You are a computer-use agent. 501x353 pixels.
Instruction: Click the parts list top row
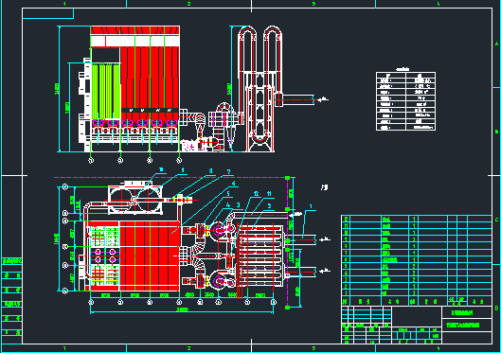coord(417,219)
